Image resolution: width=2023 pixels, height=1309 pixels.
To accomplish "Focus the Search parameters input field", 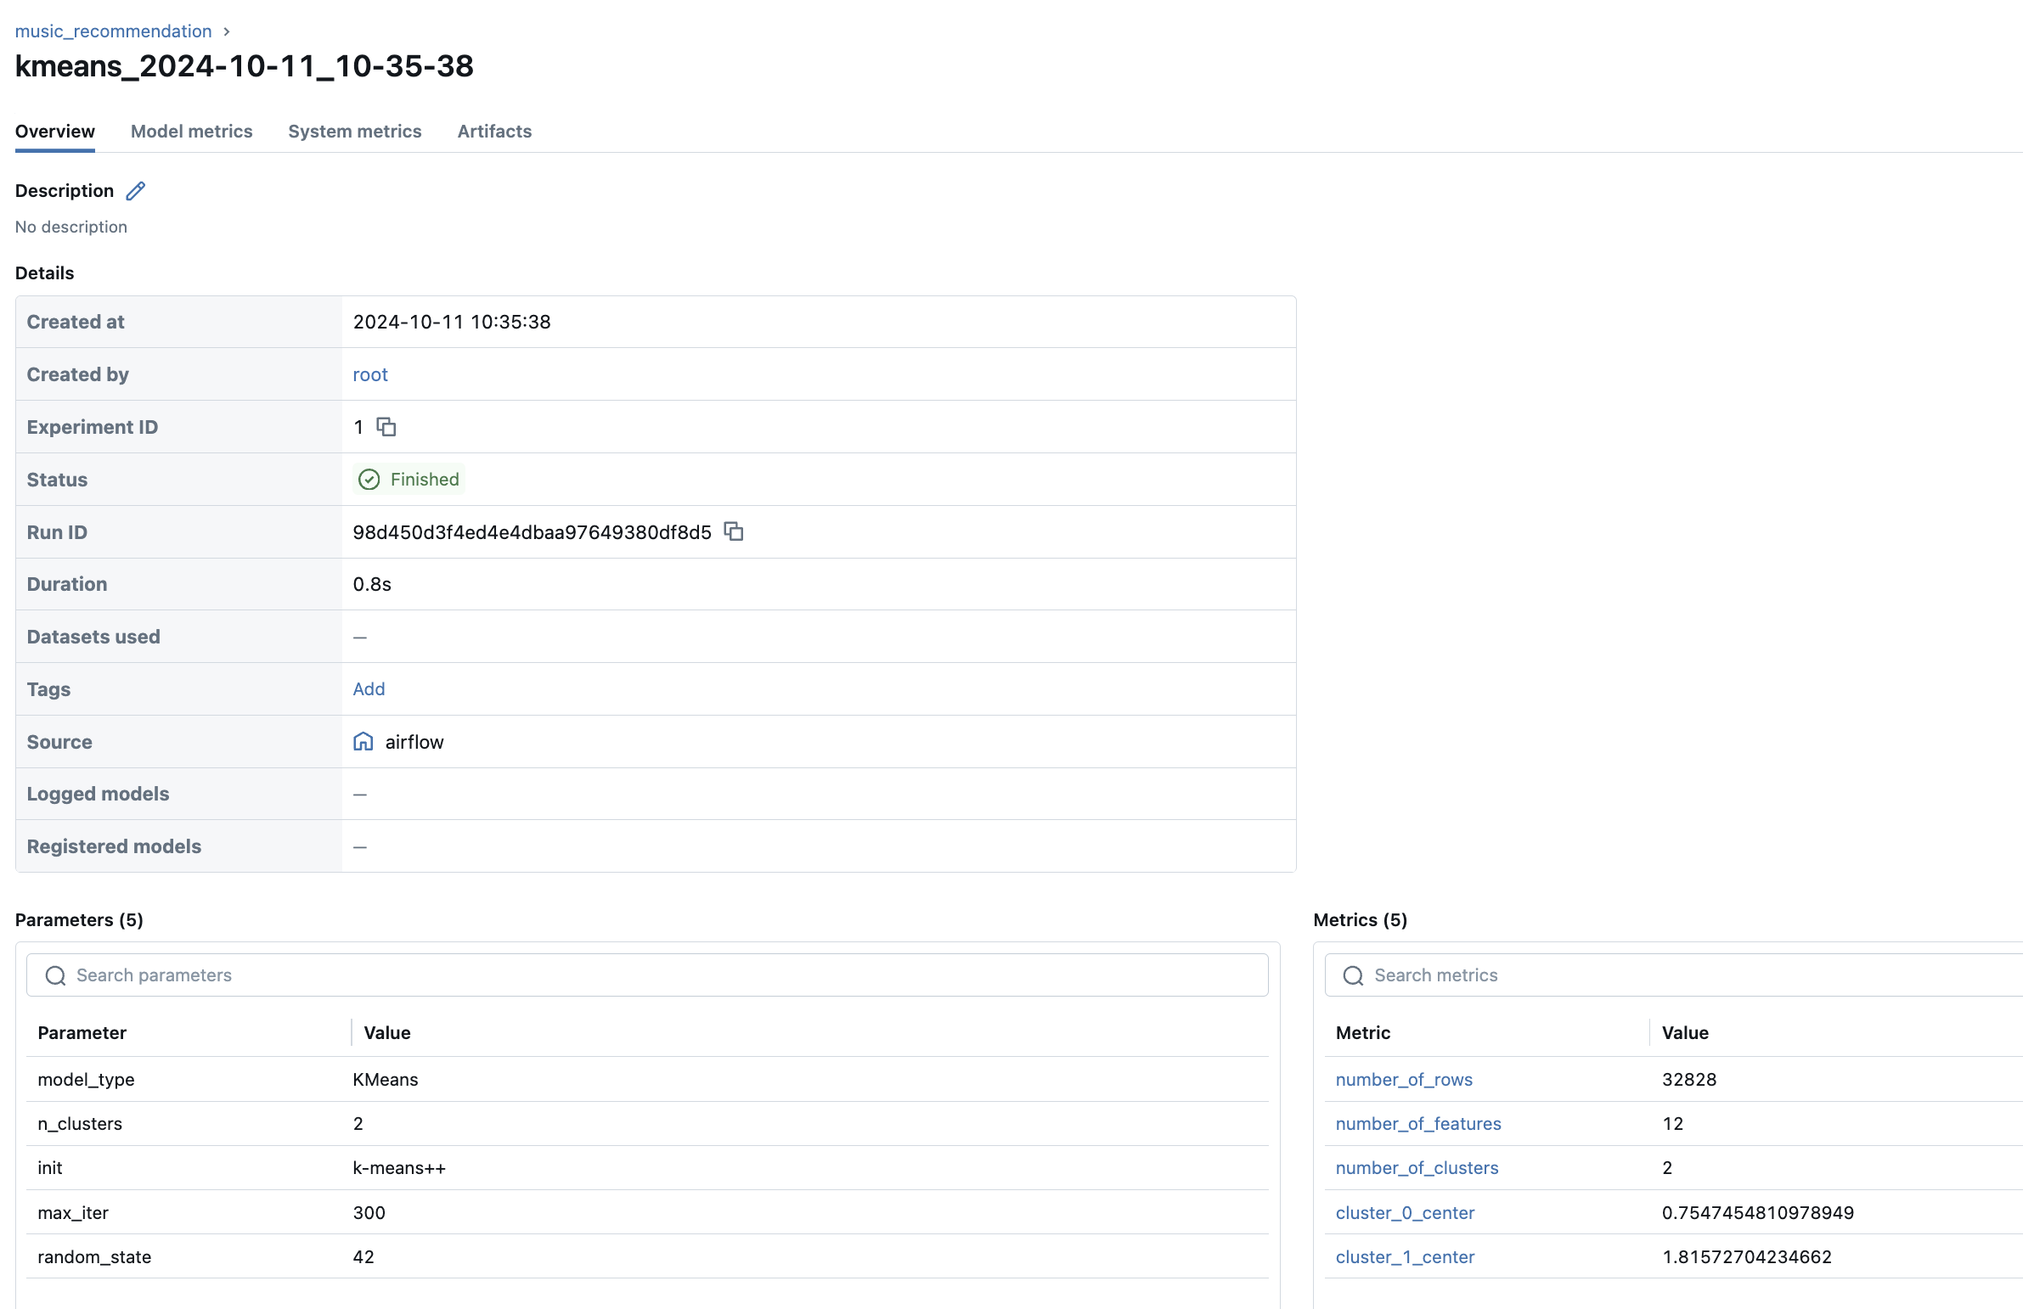I will (x=663, y=975).
